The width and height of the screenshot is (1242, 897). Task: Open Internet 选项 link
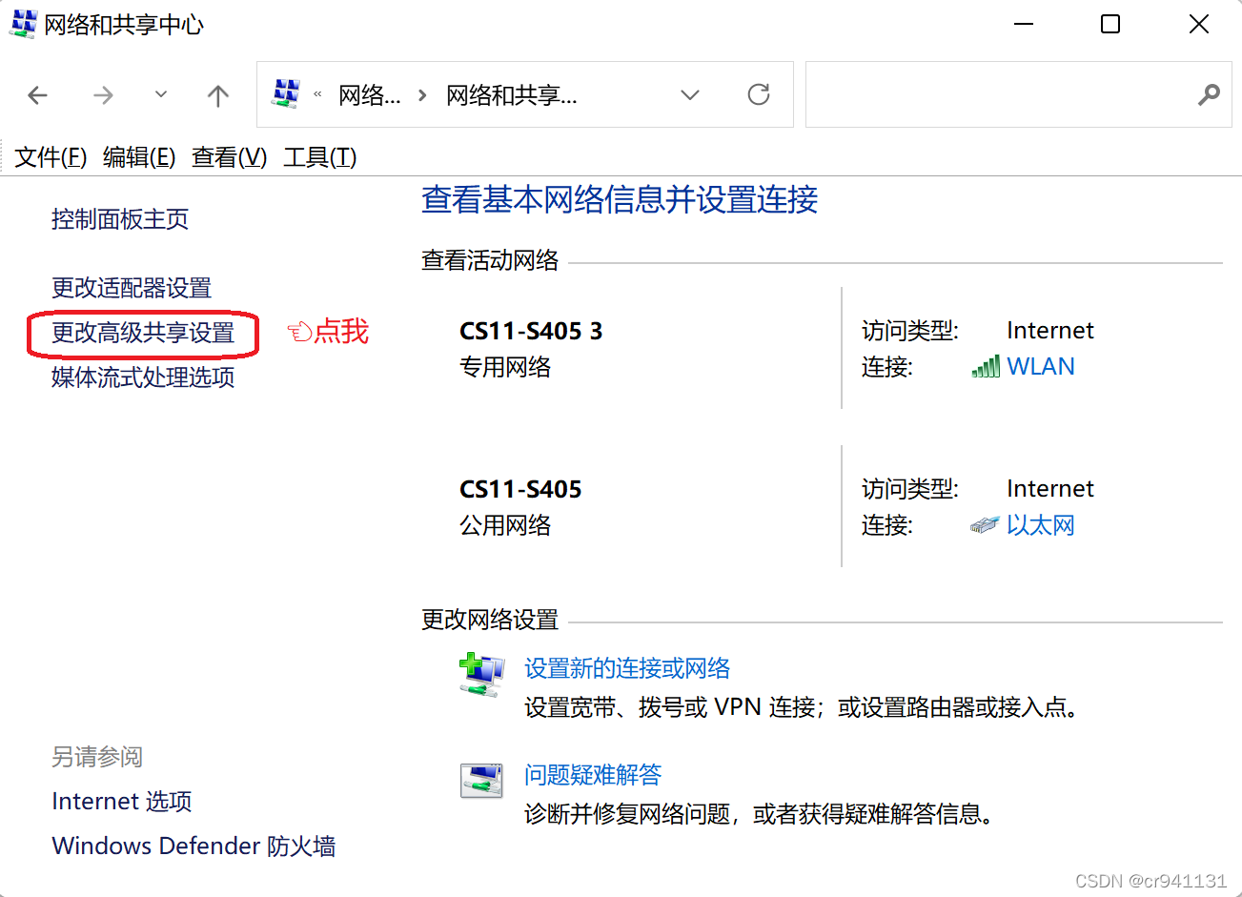(122, 802)
